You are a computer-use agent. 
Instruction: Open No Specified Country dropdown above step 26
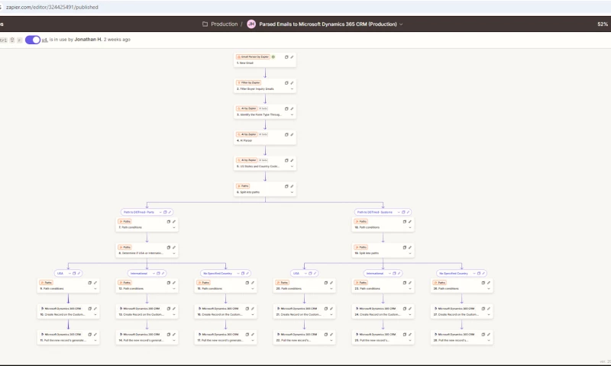coord(474,274)
